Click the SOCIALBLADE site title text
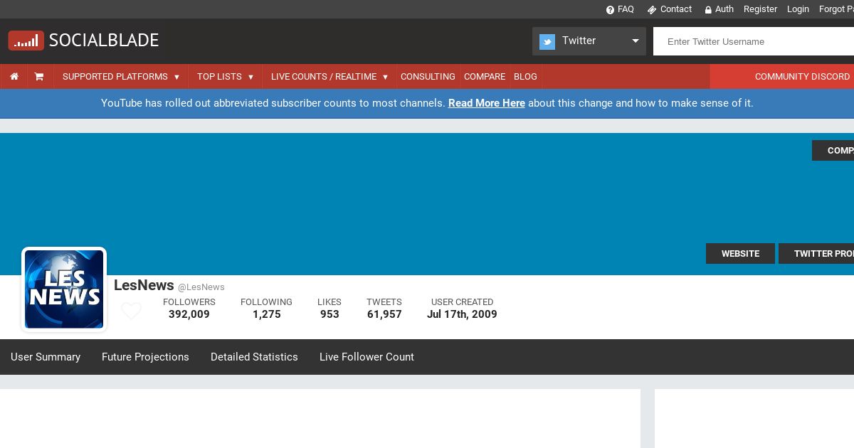854x448 pixels. (x=104, y=41)
